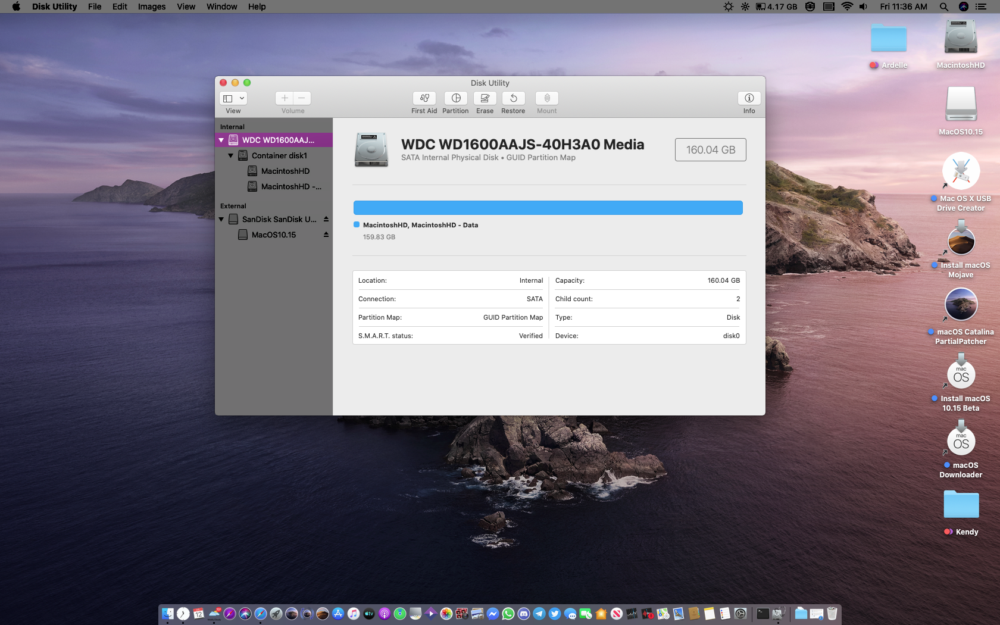Select Mac OS X USB Drive Creator icon

coord(961,171)
